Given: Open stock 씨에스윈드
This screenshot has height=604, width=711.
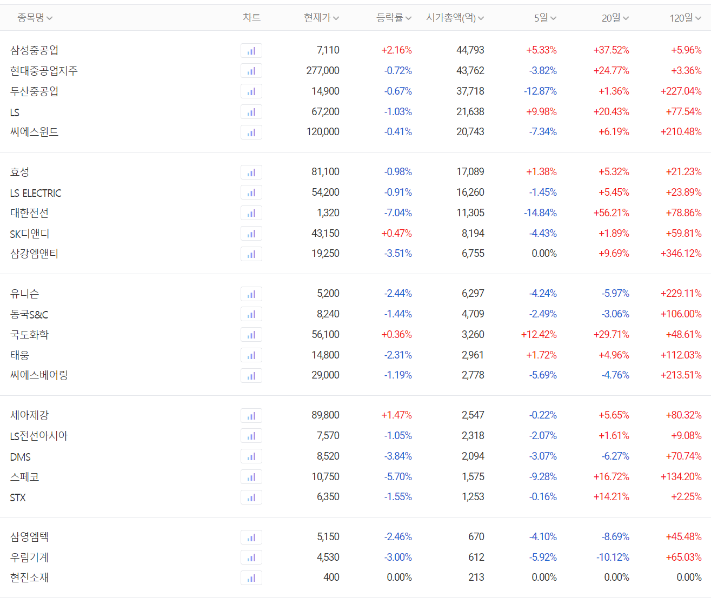Looking at the screenshot, I should (x=34, y=132).
